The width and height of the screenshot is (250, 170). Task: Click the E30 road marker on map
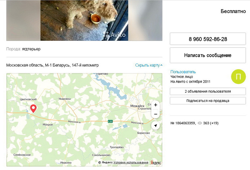pyautogui.click(x=111, y=122)
